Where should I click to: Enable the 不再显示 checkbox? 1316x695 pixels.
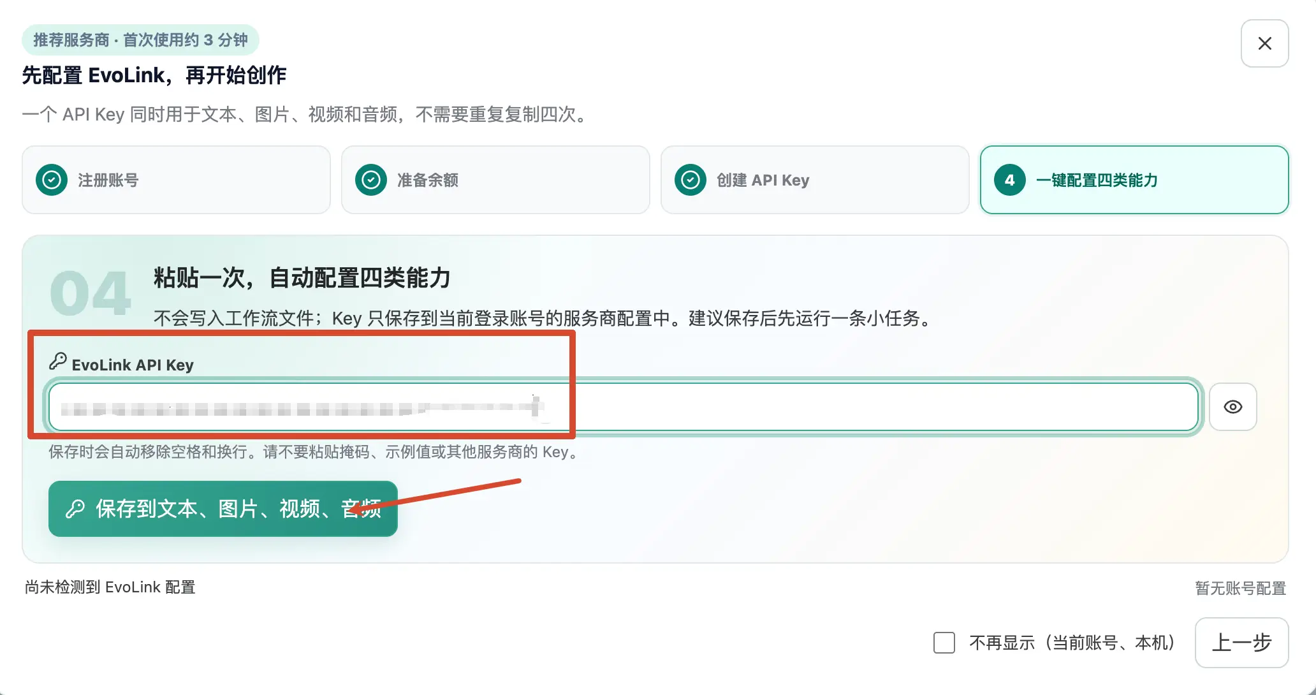[x=944, y=643]
